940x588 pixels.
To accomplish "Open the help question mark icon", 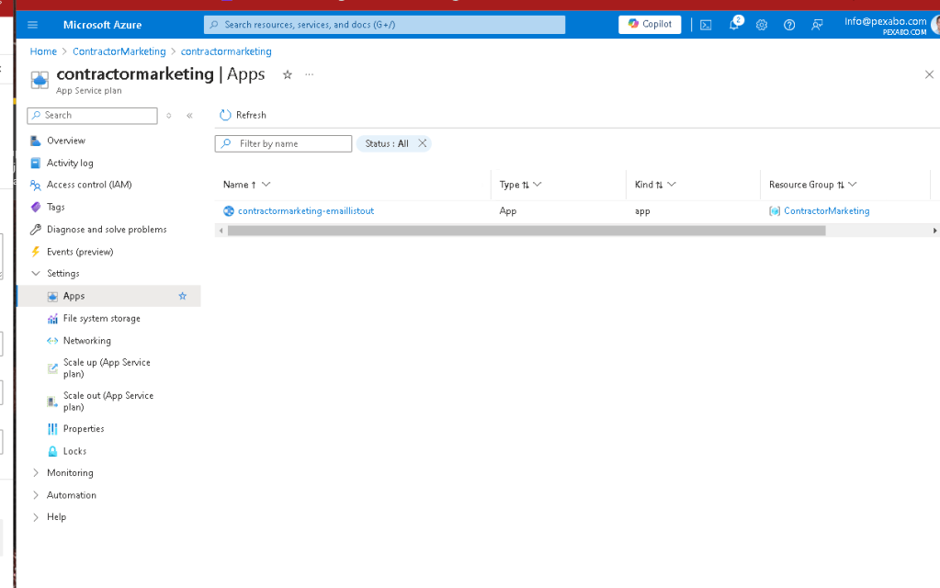I will pyautogui.click(x=789, y=25).
